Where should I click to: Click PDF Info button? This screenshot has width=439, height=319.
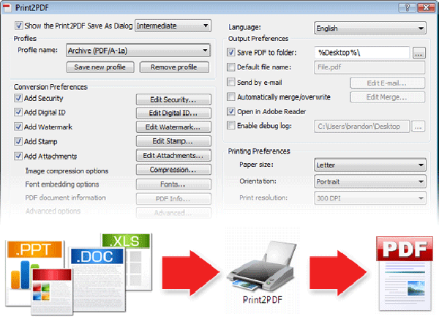pos(173,198)
